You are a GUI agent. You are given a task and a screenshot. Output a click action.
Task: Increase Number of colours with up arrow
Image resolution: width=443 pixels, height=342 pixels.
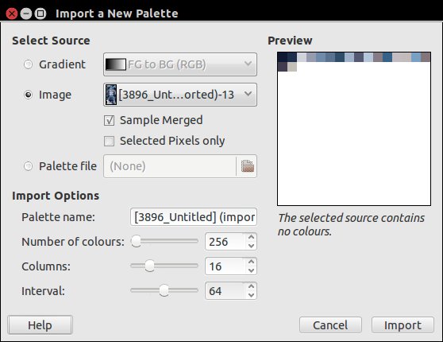coord(251,237)
